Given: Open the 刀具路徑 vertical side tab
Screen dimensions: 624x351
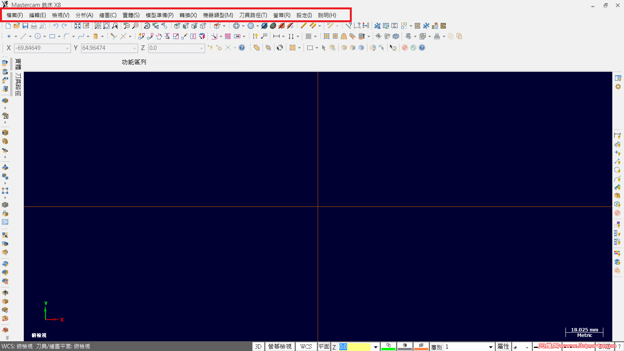Looking at the screenshot, I should point(18,84).
